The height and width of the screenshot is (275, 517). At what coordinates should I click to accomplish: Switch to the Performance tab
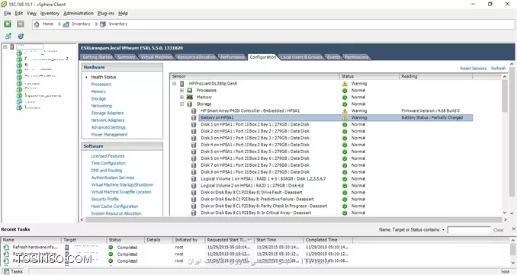click(233, 57)
